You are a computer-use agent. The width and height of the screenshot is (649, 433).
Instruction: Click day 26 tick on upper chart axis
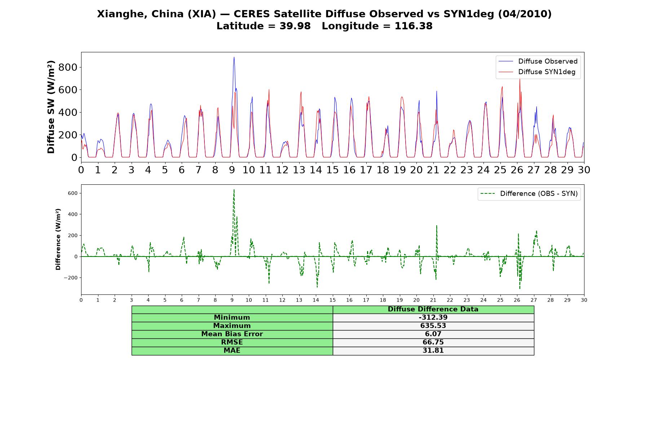click(517, 170)
